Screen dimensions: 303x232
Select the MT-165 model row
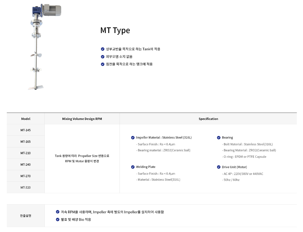[x=26, y=142]
